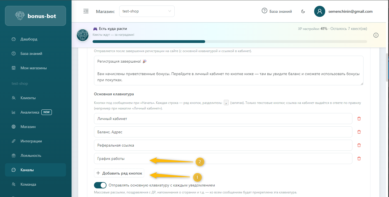Click the bonus-bot robot logo icon
Screen dimensions: 389x197
click(x=20, y=16)
